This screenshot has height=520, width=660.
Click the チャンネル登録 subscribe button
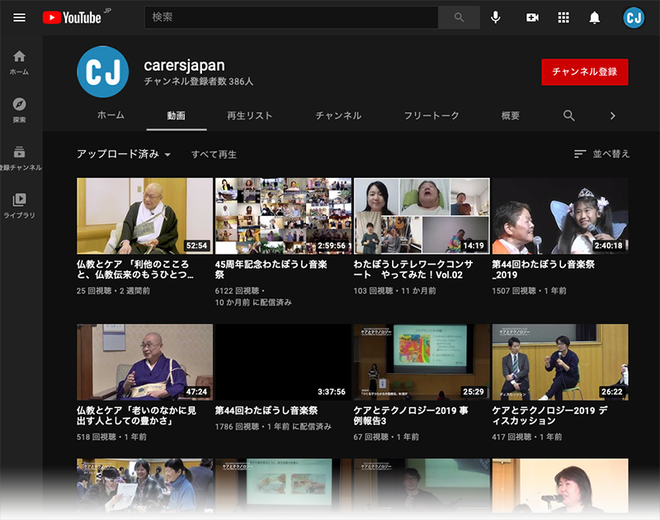584,72
